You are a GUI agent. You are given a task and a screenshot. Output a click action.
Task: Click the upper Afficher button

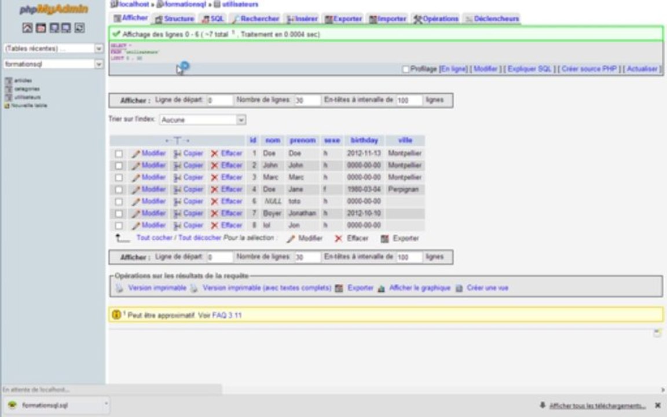[135, 101]
